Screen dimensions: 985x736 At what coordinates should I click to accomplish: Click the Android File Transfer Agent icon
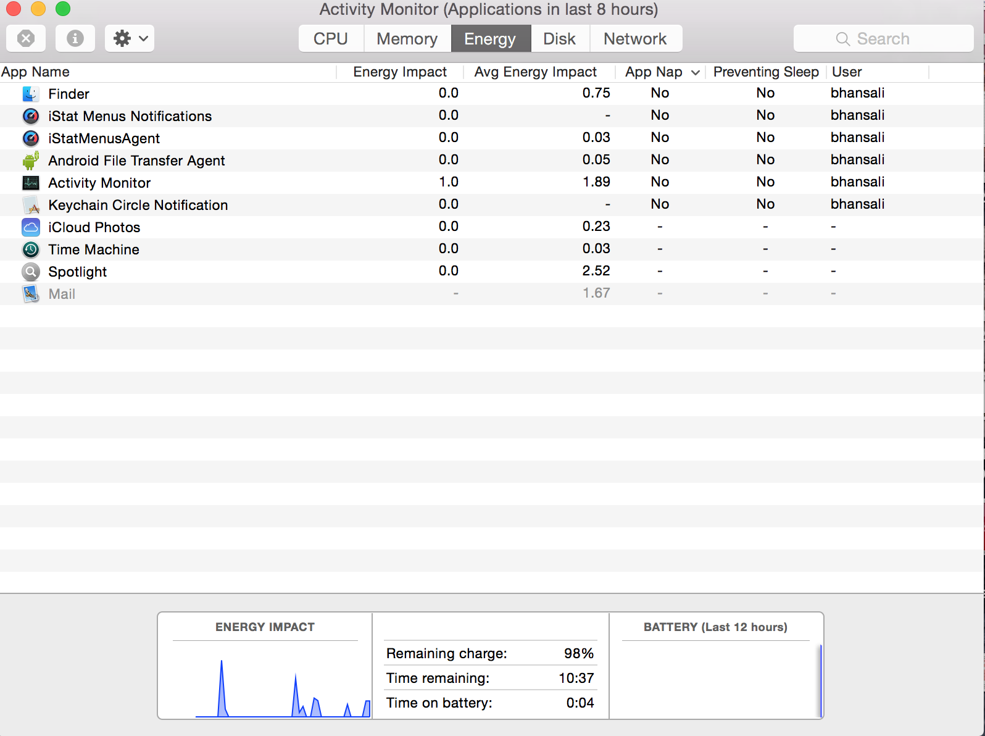[31, 161]
